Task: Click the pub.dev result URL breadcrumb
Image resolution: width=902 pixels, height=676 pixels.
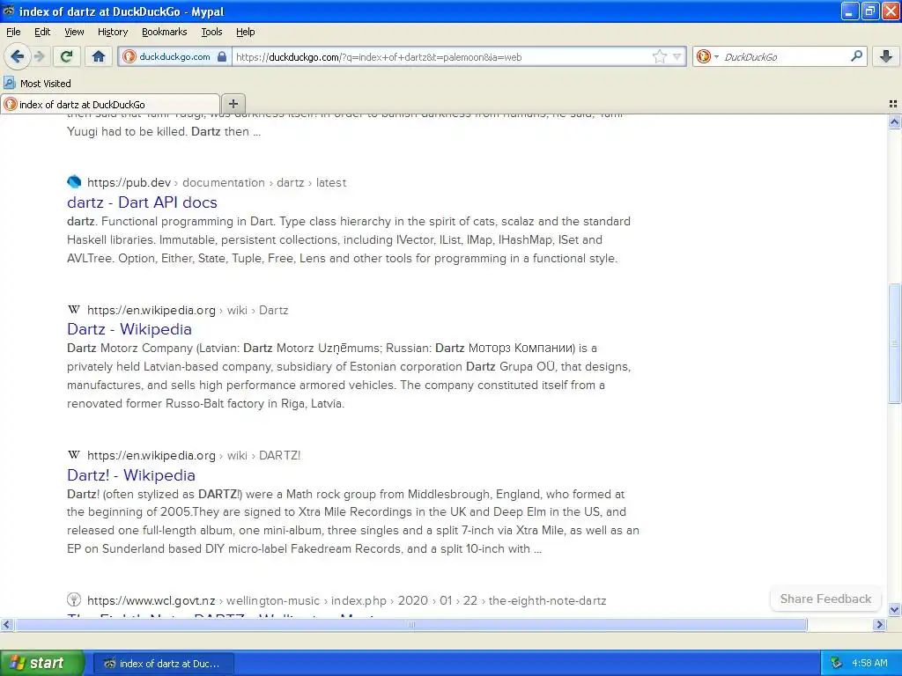Action: click(217, 183)
